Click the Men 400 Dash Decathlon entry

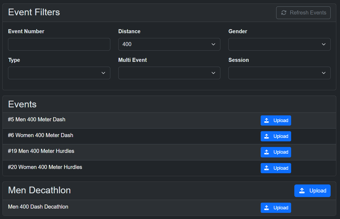pos(38,207)
